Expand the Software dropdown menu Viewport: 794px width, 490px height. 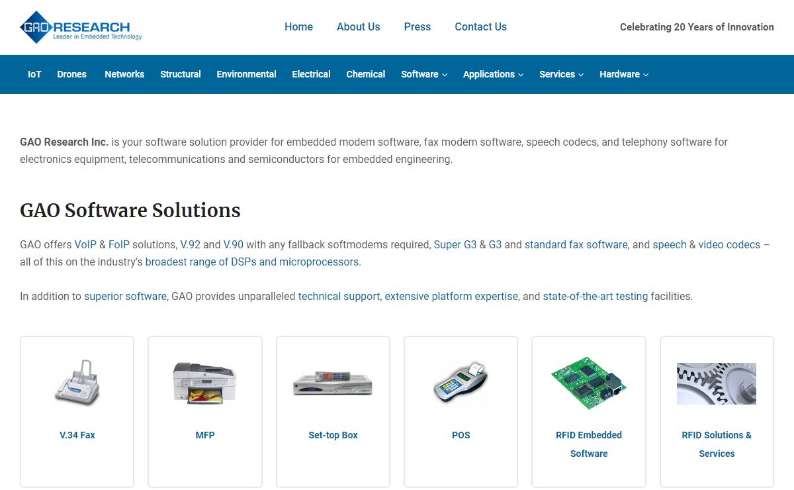pos(424,74)
